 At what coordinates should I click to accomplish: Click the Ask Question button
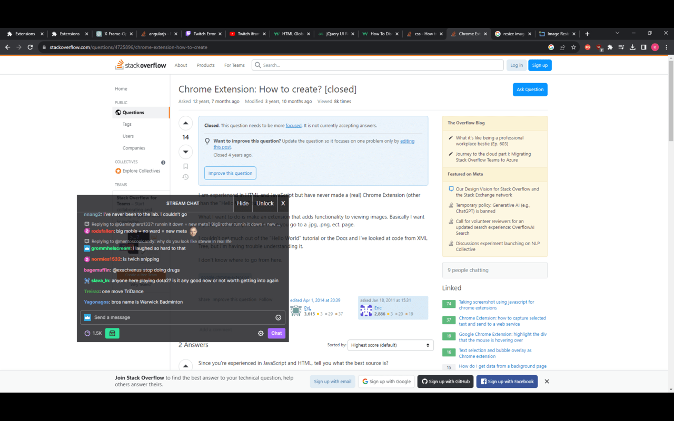530,89
